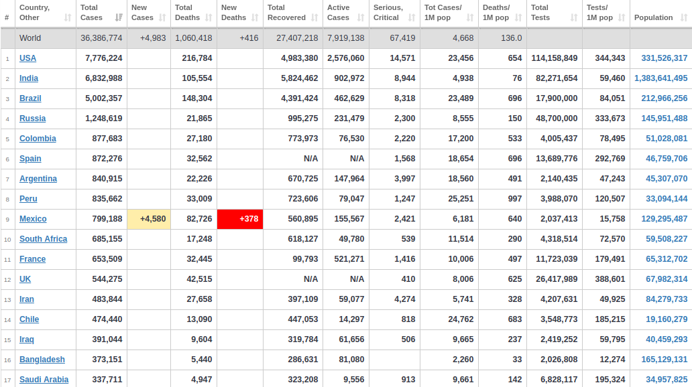This screenshot has width=692, height=387.
Task: Open Saudi Arabia population link 34,957,825
Action: [667, 380]
